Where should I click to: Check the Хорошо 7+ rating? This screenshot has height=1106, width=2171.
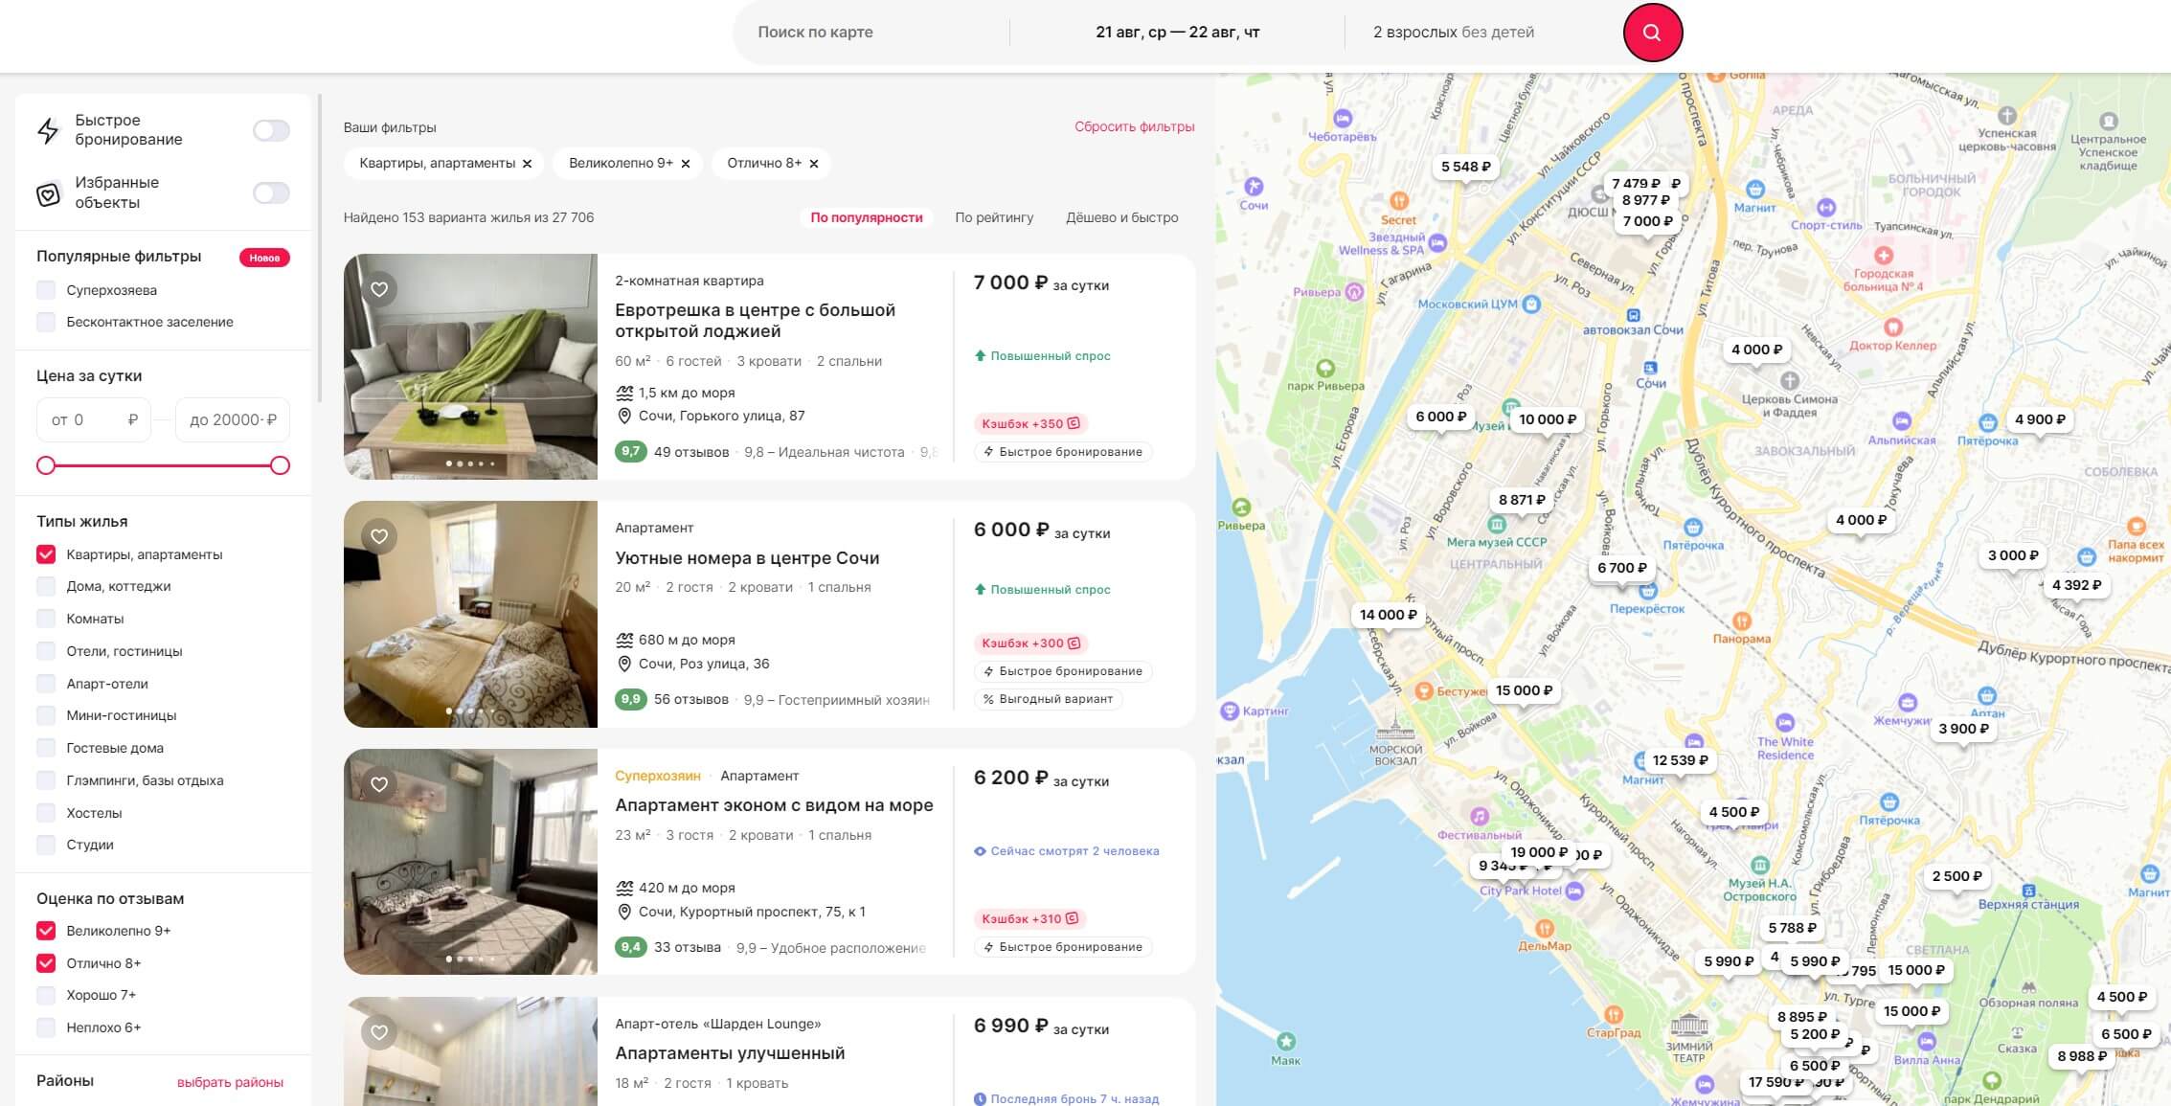[x=46, y=995]
